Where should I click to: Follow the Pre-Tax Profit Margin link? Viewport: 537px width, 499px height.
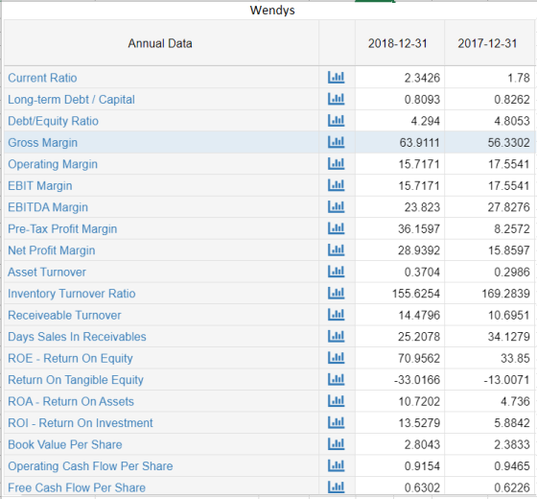(62, 229)
